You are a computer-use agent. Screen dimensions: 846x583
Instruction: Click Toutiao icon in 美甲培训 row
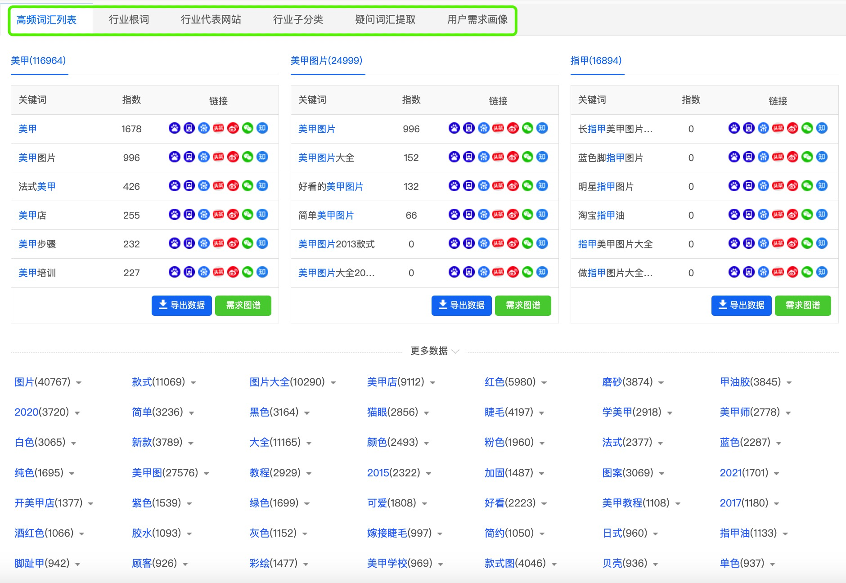click(218, 272)
